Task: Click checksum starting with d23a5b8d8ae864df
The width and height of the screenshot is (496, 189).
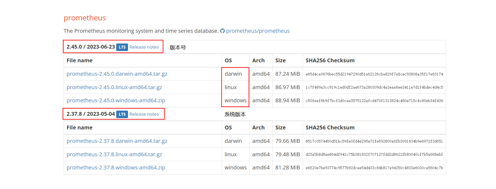Action: tap(374, 154)
